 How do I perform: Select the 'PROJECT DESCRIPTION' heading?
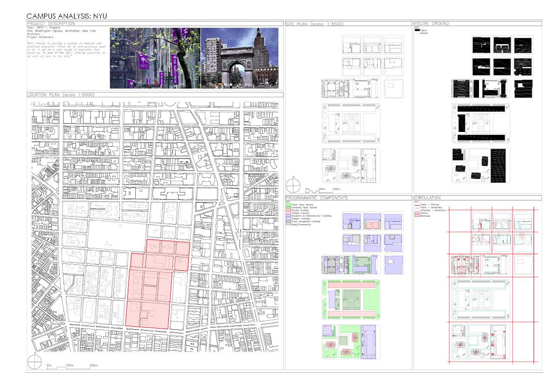[x=51, y=24]
